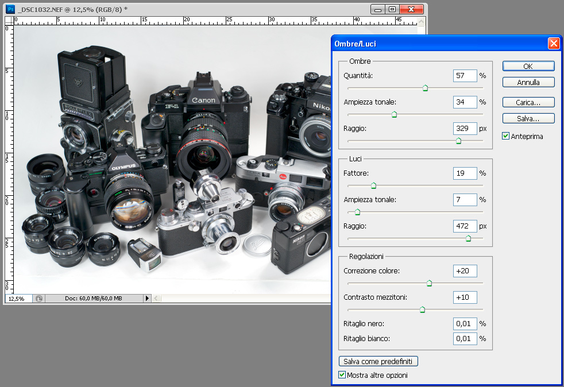
Task: Click the Luci Raggio slider handle
Action: click(468, 238)
